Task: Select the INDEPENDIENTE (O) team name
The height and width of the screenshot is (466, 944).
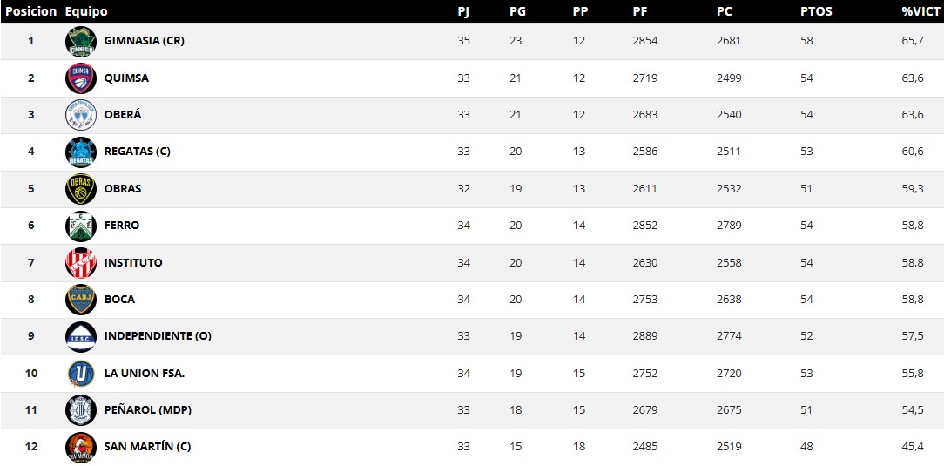Action: [158, 336]
